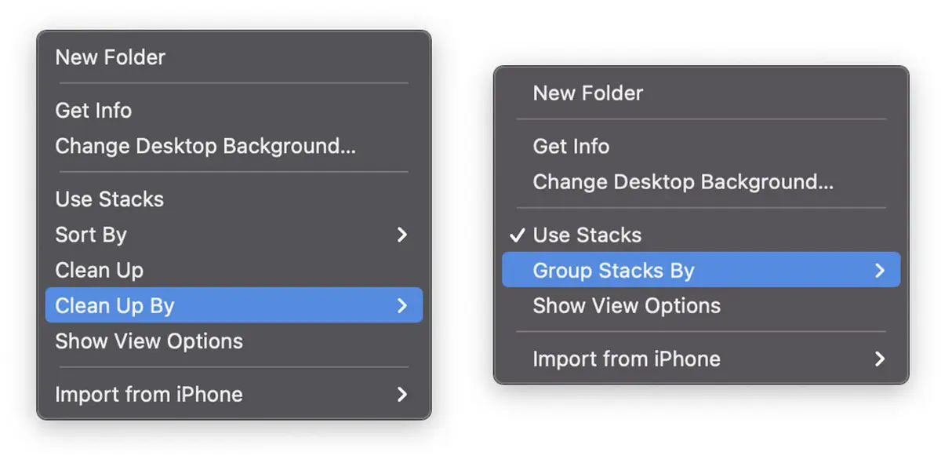This screenshot has width=941, height=463.
Task: Open Get Info in the Clean Up menu
Action: click(x=93, y=111)
